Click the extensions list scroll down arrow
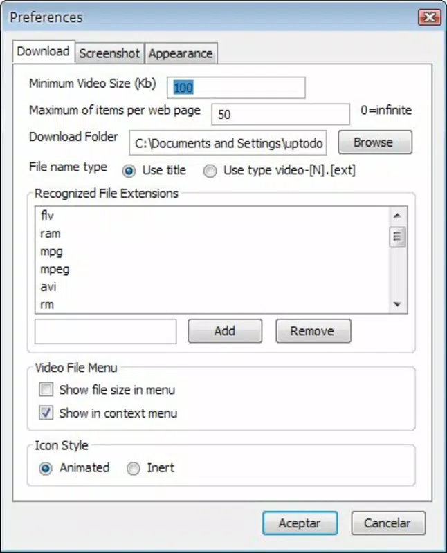This screenshot has height=553, width=447. coord(397,304)
